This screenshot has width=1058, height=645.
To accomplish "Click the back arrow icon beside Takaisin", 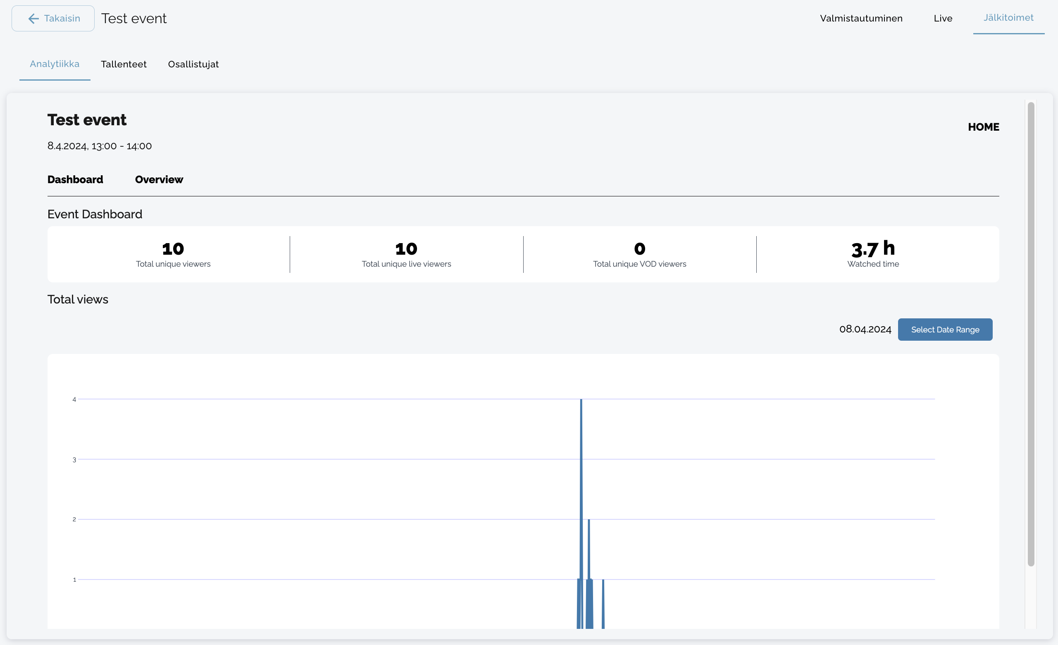I will (x=33, y=19).
